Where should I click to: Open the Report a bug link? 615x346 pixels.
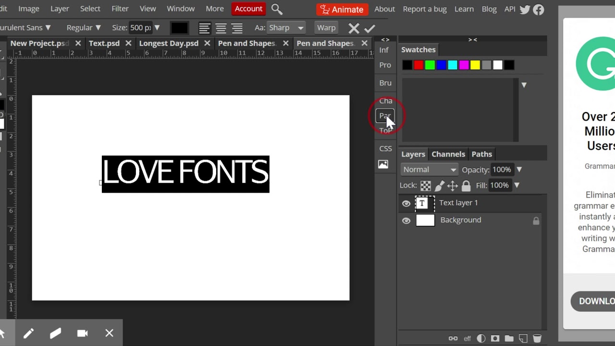click(425, 9)
